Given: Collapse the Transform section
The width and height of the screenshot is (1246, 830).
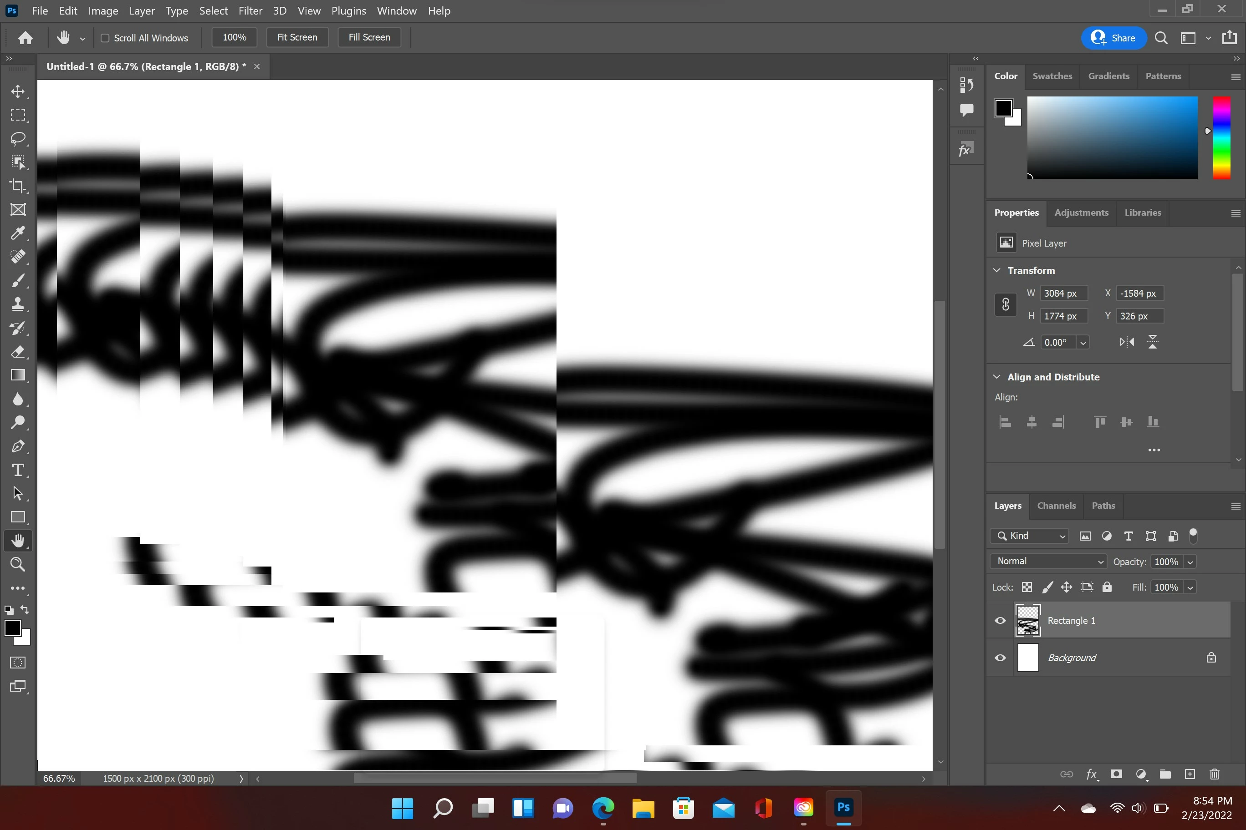Looking at the screenshot, I should click(996, 270).
